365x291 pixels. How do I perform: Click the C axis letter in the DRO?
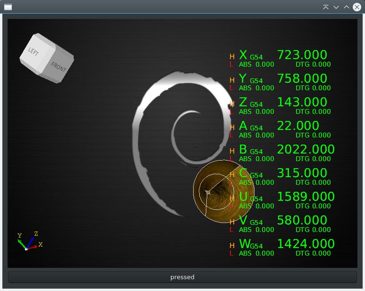click(x=243, y=173)
